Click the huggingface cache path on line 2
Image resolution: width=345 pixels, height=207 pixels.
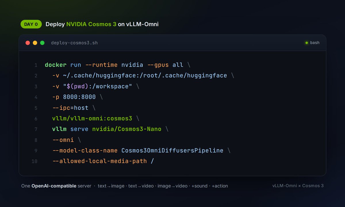[145, 76]
